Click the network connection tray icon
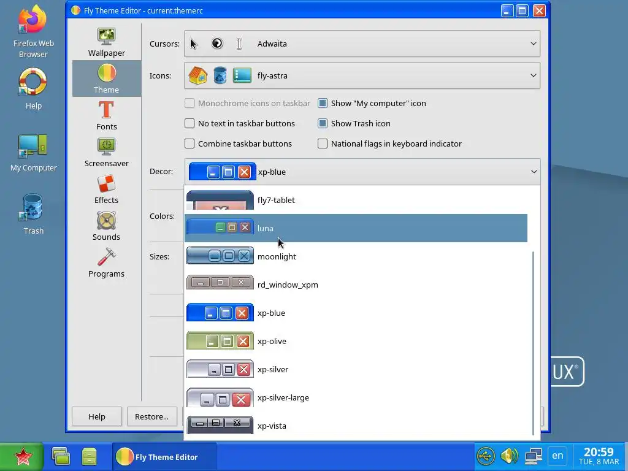Viewport: 628px width, 471px height. tap(533, 456)
